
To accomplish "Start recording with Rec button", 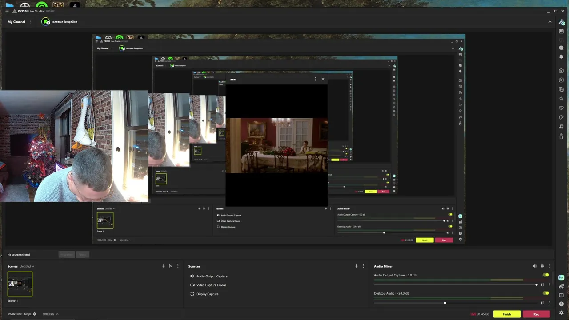I will pyautogui.click(x=536, y=314).
